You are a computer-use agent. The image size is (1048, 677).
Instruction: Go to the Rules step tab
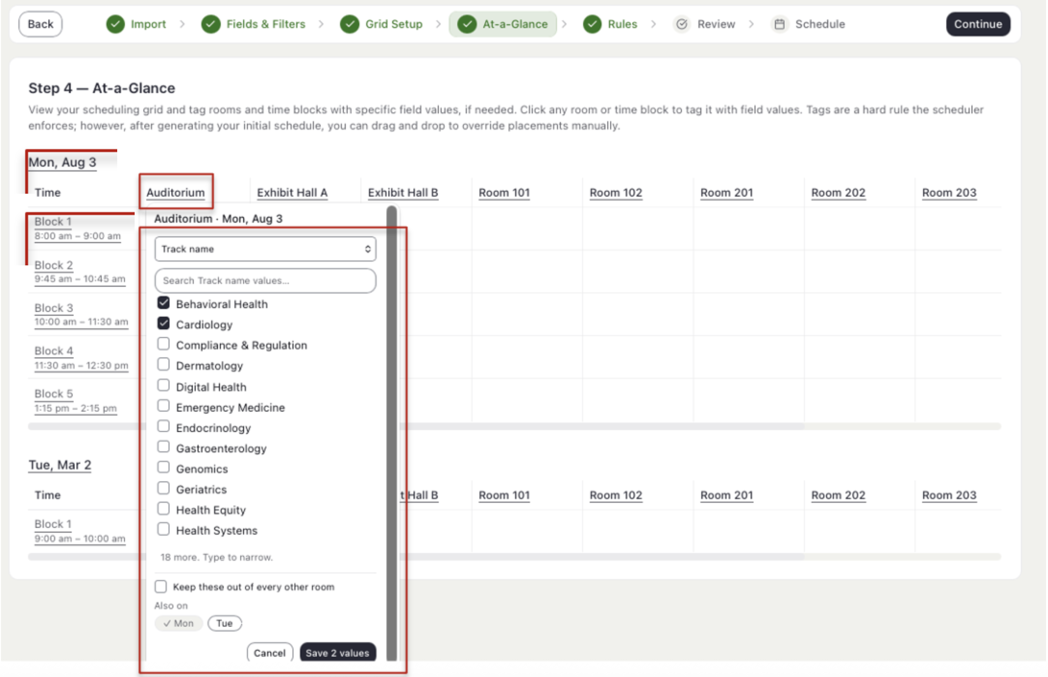point(611,24)
